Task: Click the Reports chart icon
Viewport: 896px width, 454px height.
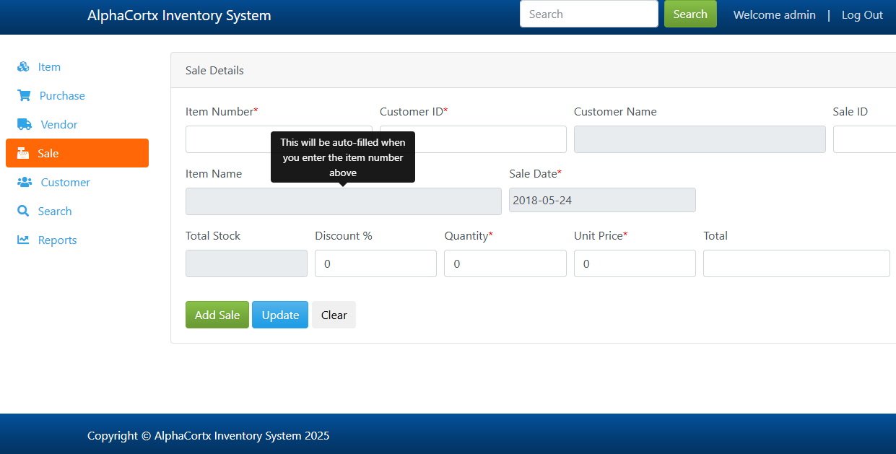Action: 23,240
